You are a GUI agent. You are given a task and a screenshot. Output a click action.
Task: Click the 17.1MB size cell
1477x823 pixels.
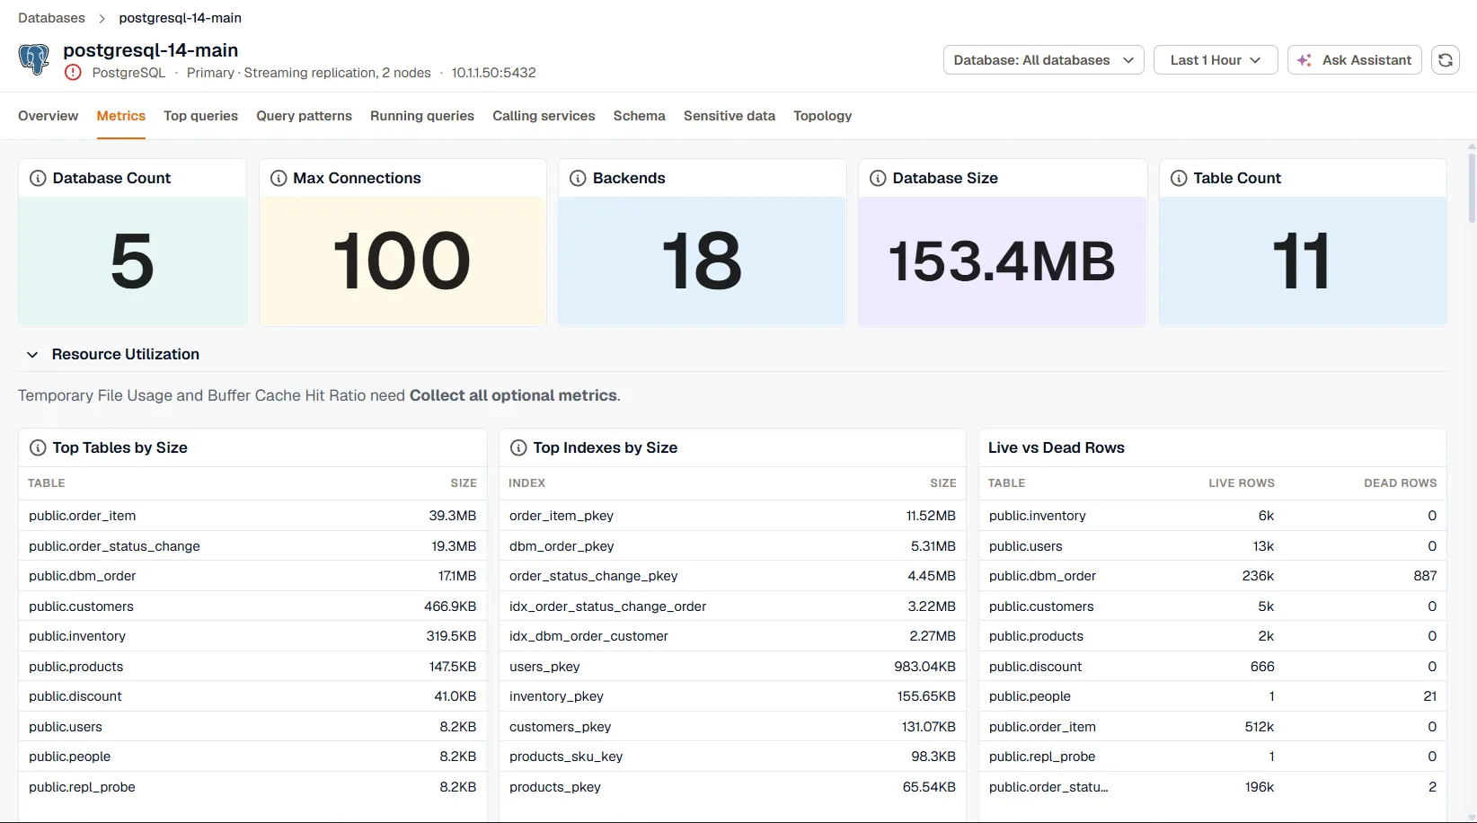pos(457,576)
